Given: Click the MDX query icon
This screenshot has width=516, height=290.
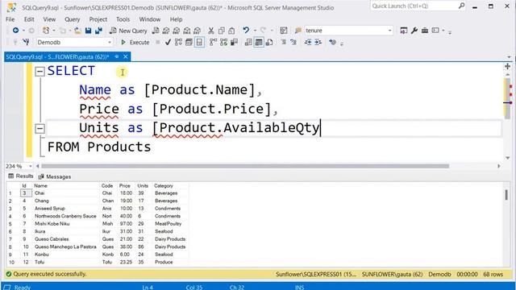Looking at the screenshot, I should [x=166, y=31].
